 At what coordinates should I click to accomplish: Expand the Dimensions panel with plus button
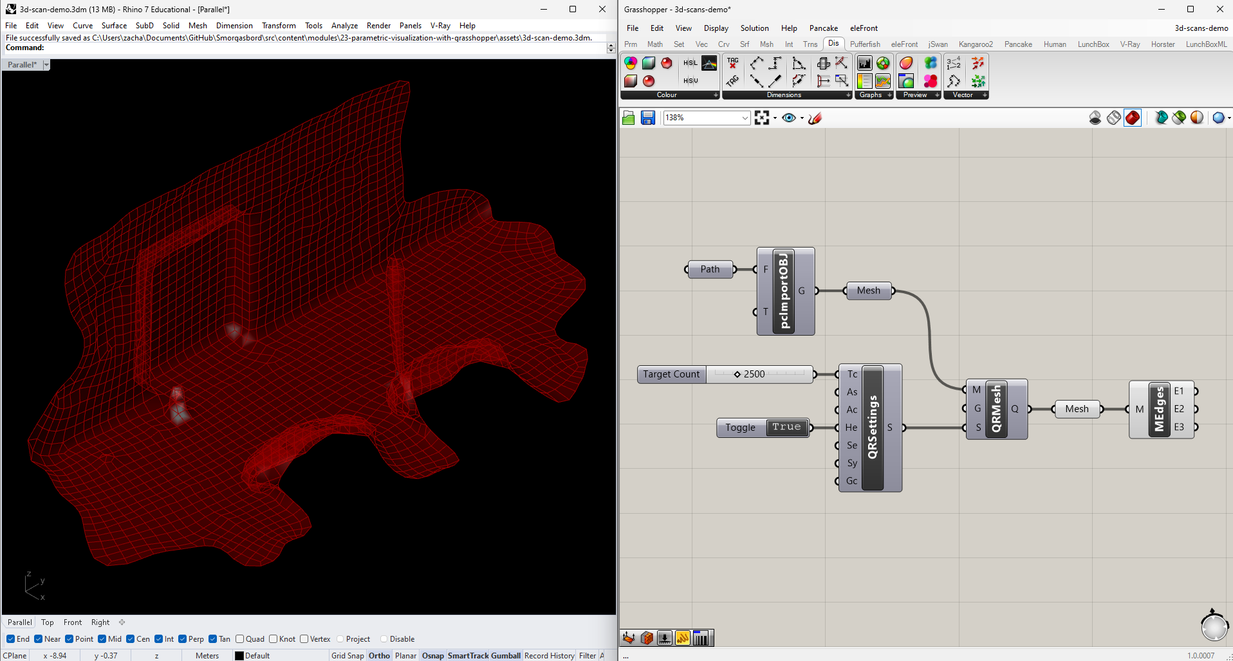coord(848,95)
